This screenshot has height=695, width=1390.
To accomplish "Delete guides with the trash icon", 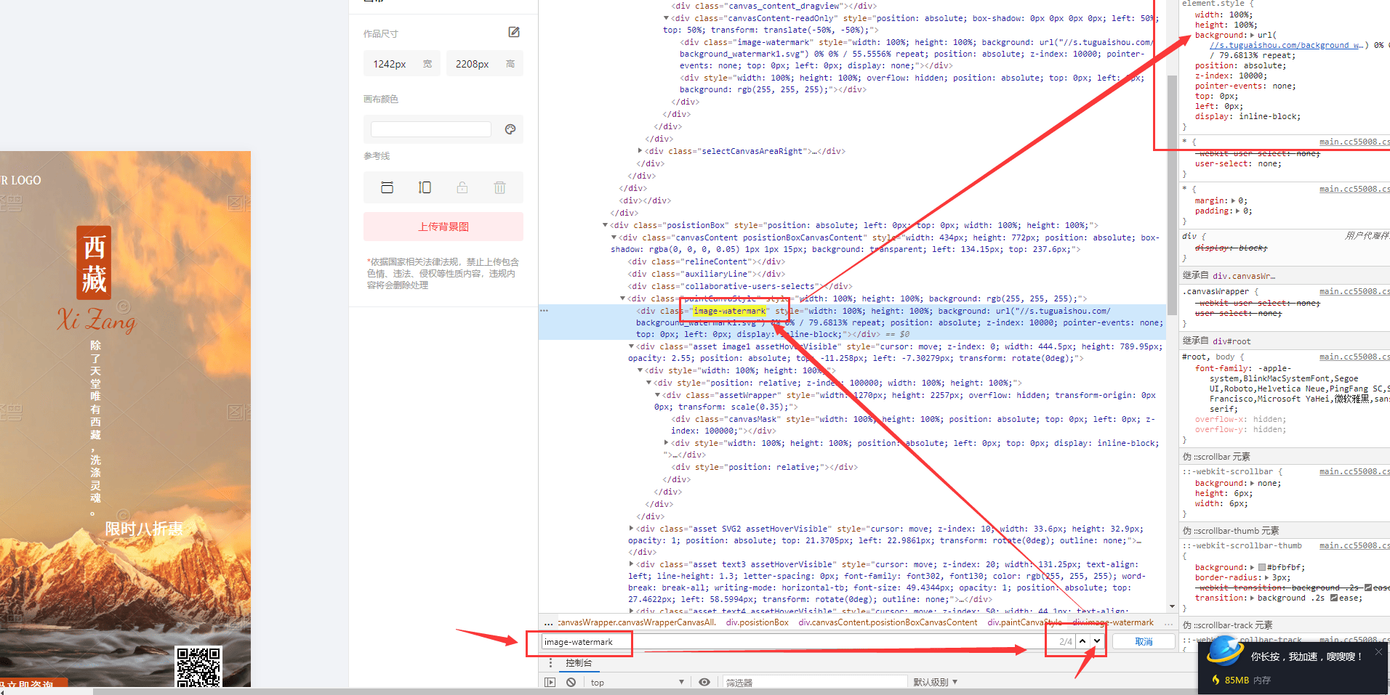I will pyautogui.click(x=499, y=187).
